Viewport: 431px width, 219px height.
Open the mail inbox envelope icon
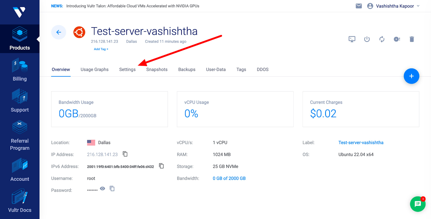tap(359, 6)
